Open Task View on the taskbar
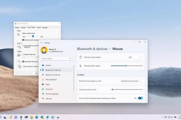 click(x=5, y=117)
